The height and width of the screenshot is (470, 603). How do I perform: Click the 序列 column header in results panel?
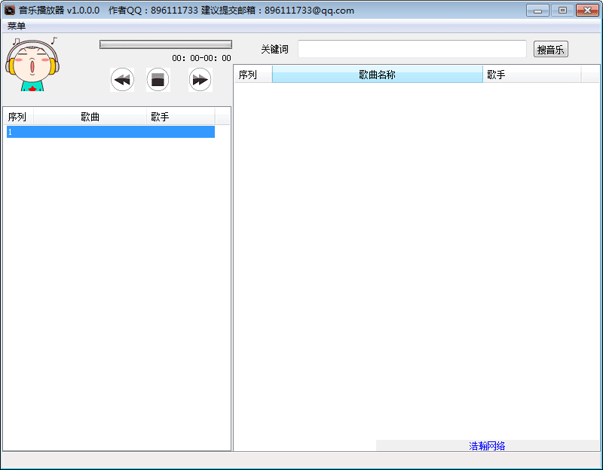(x=253, y=74)
